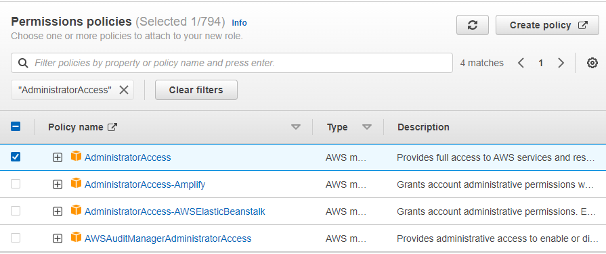Go to previous page of results
This screenshot has width=606, height=254.
521,63
